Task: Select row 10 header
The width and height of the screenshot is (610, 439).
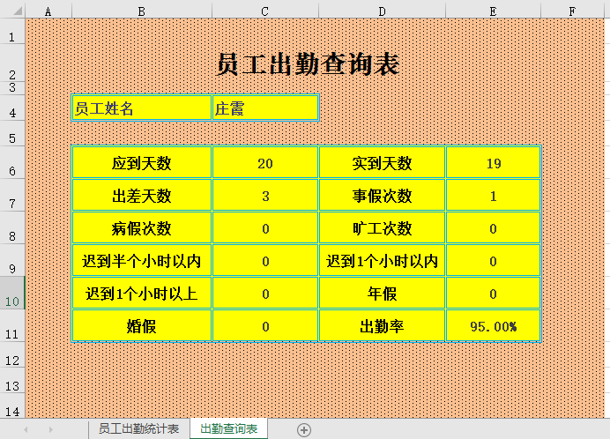Action: point(12,292)
